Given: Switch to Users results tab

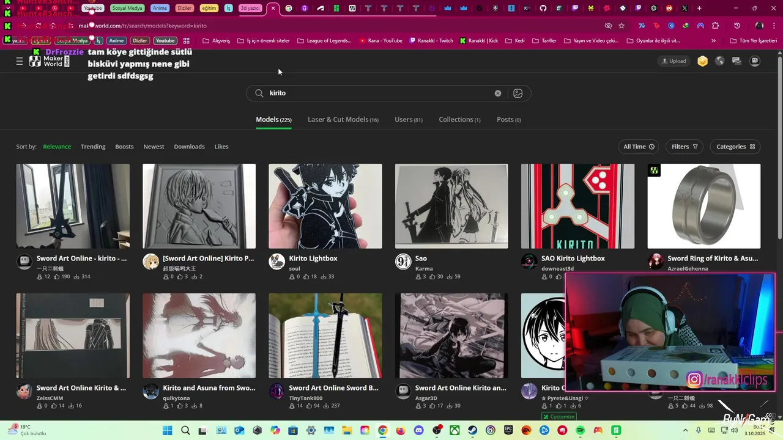Looking at the screenshot, I should pos(409,120).
